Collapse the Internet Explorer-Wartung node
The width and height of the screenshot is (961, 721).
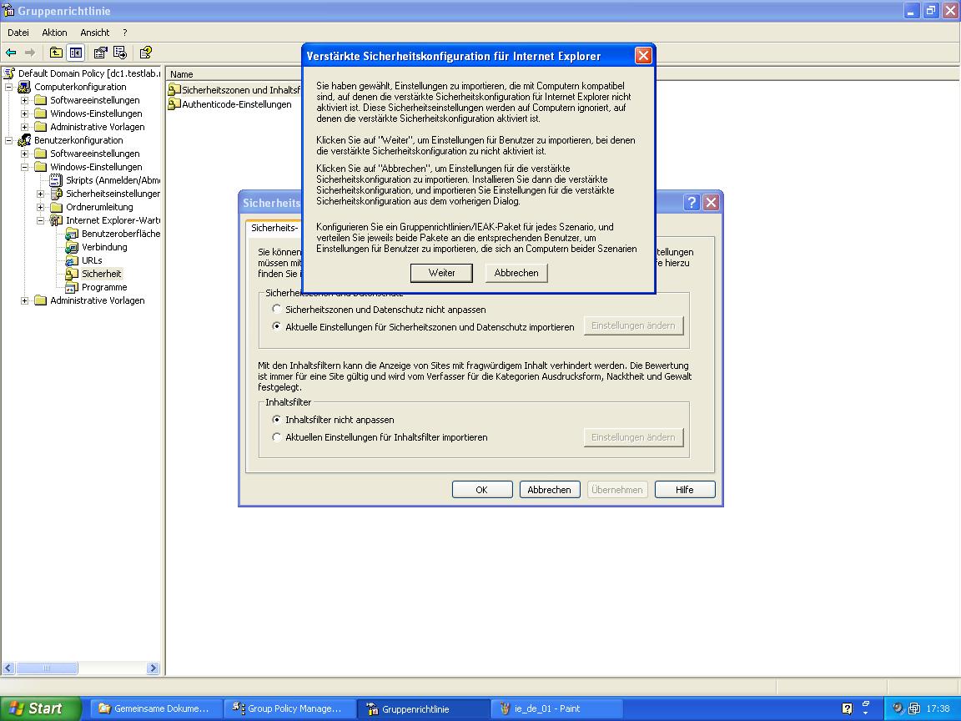point(41,220)
